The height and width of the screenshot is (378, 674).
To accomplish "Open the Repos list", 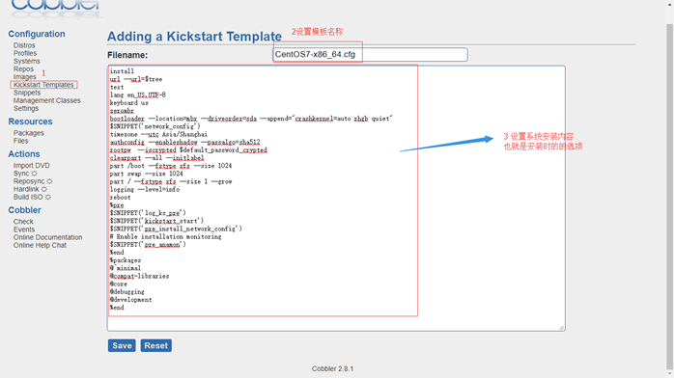I will (23, 69).
